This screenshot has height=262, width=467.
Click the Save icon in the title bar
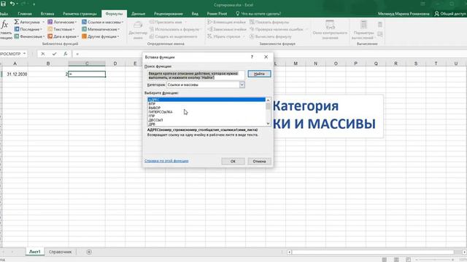point(3,4)
